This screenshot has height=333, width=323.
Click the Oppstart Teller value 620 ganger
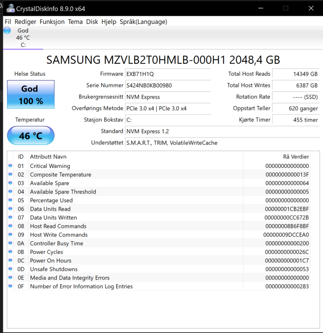pos(296,108)
